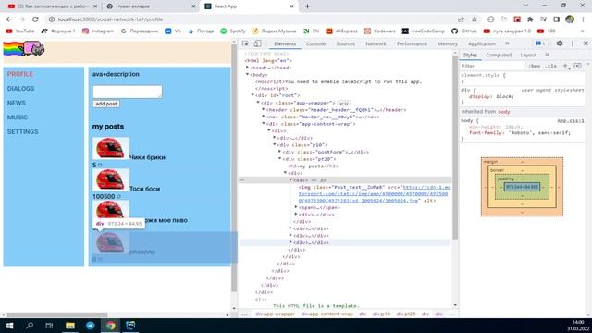
Task: Click the issues counter badge in DevTools
Action: click(540, 43)
